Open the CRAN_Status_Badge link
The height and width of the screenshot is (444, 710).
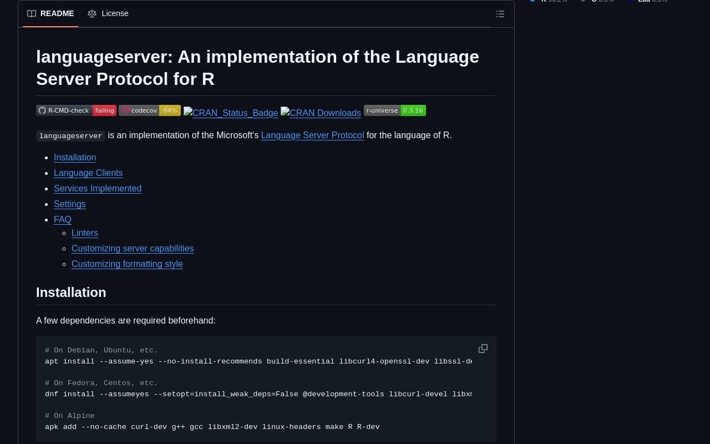tap(231, 113)
